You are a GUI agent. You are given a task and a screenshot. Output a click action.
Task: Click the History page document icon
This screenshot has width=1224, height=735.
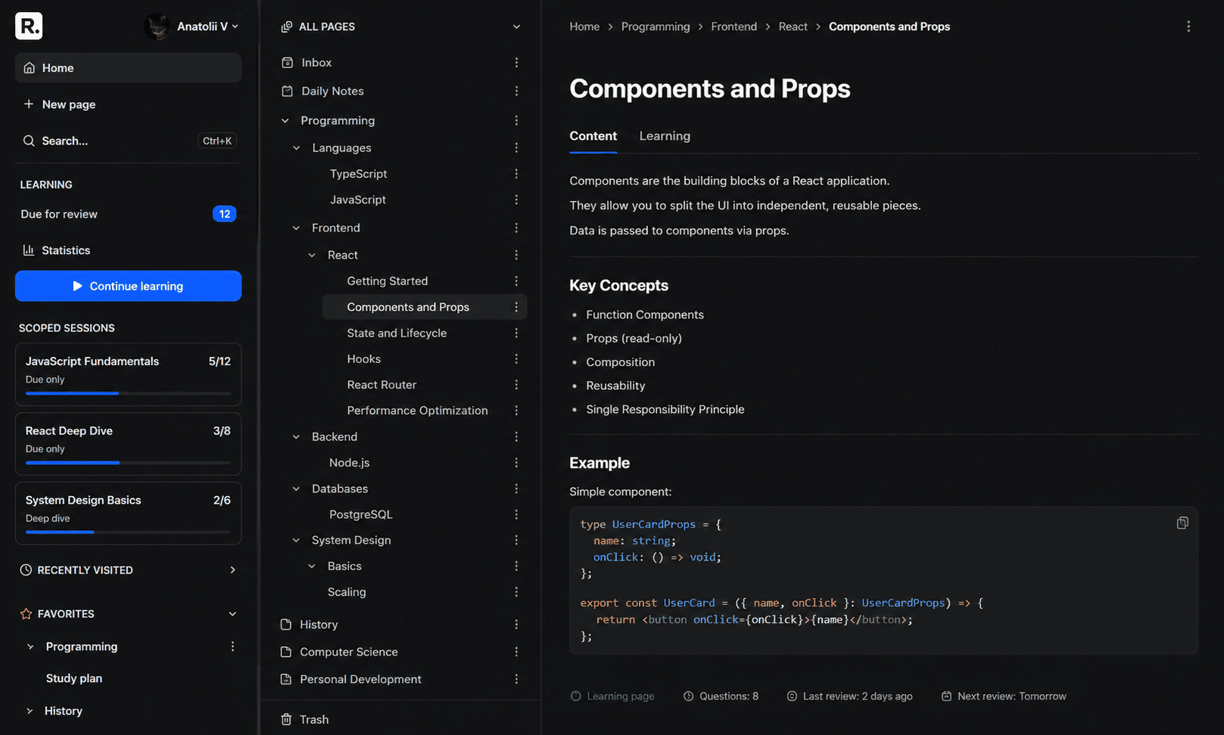click(286, 625)
